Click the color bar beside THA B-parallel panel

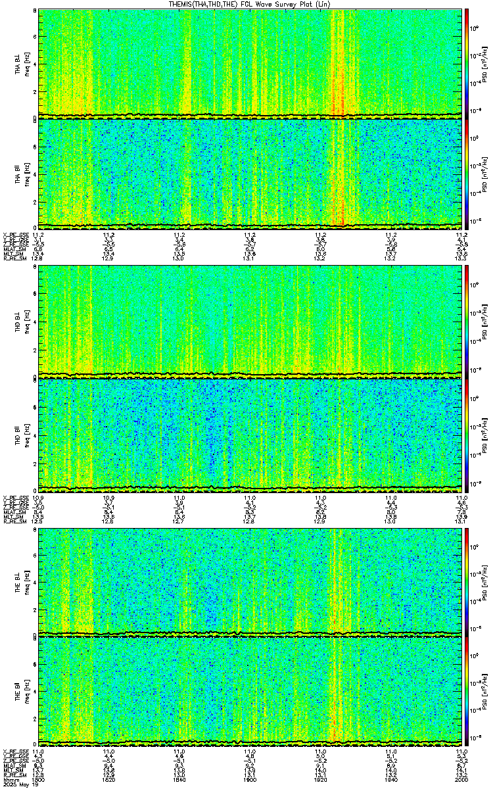coord(467,174)
